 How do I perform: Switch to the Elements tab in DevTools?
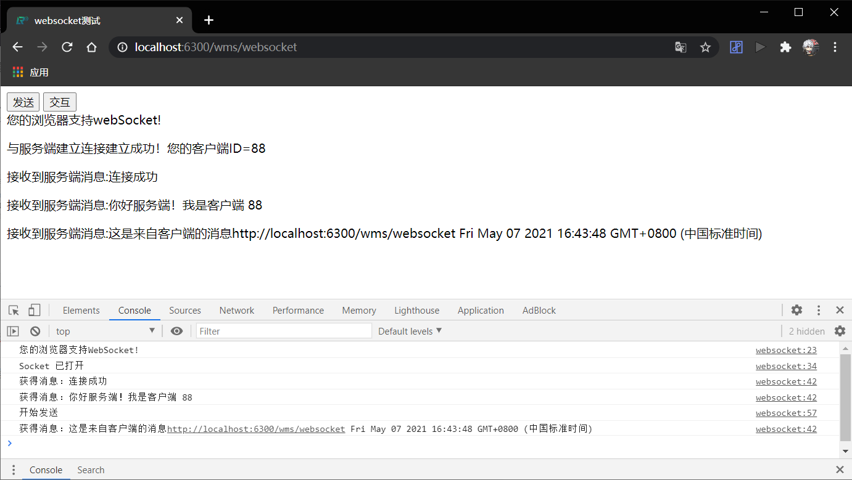click(81, 310)
